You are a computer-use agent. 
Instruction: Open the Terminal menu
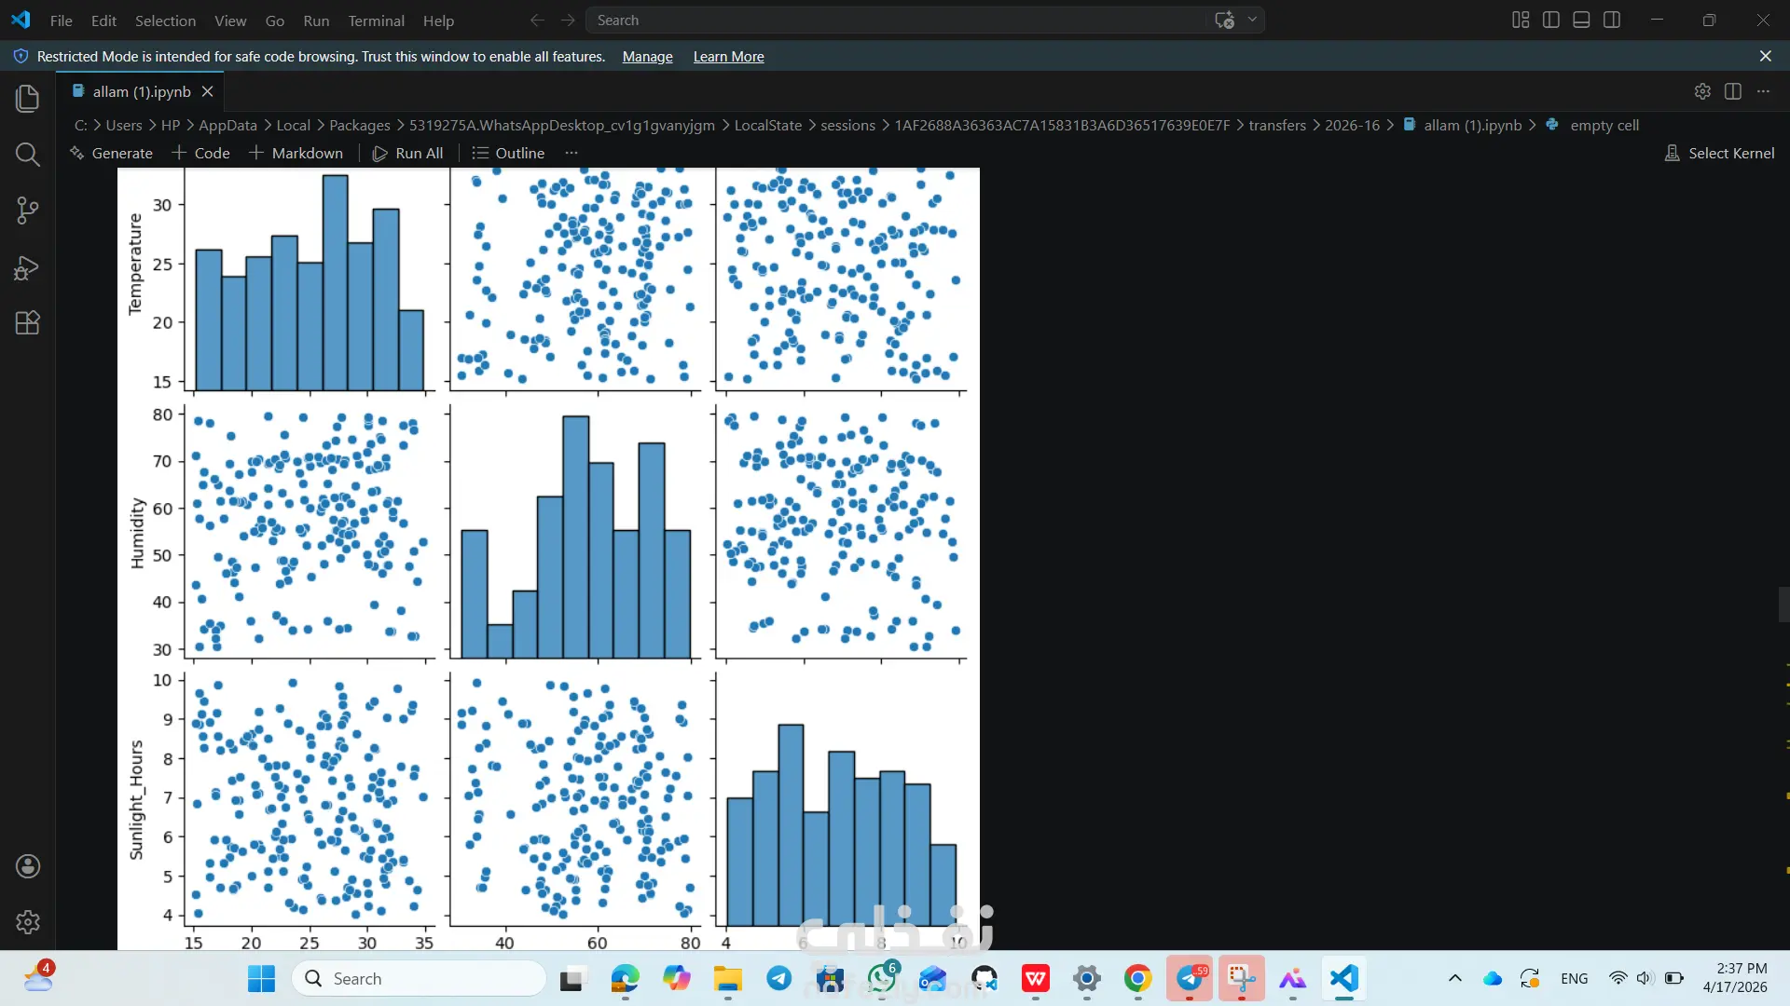click(x=377, y=20)
